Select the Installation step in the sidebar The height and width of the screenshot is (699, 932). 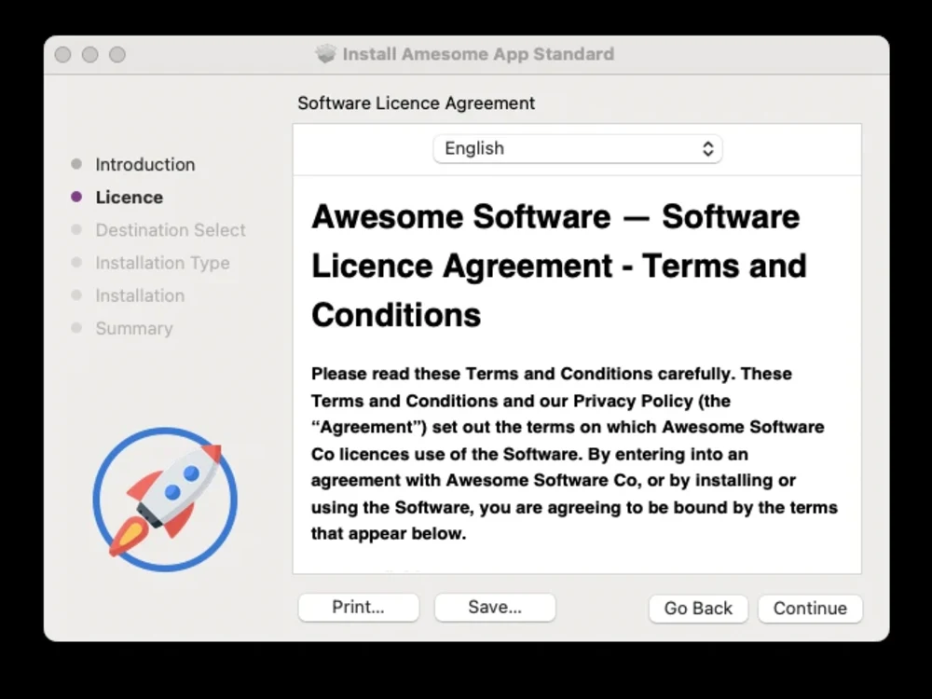[x=140, y=295]
